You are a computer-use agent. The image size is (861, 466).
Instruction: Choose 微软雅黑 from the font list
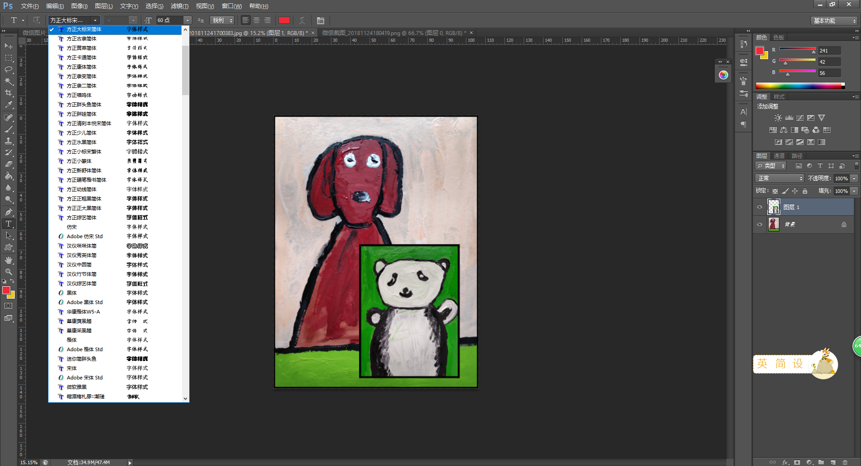point(77,387)
